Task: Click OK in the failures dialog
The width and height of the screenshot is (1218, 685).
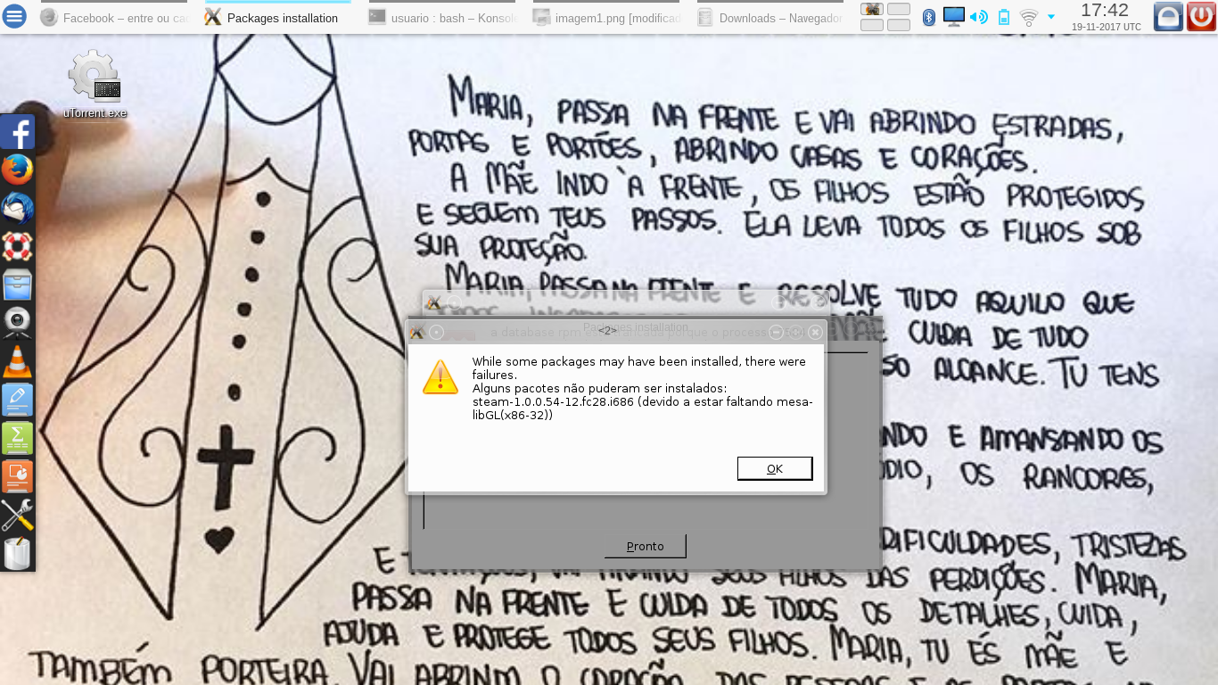Action: [x=775, y=468]
